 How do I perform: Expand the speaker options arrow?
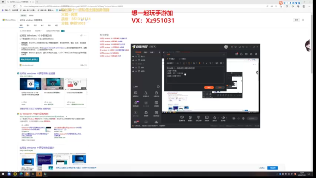226,118
